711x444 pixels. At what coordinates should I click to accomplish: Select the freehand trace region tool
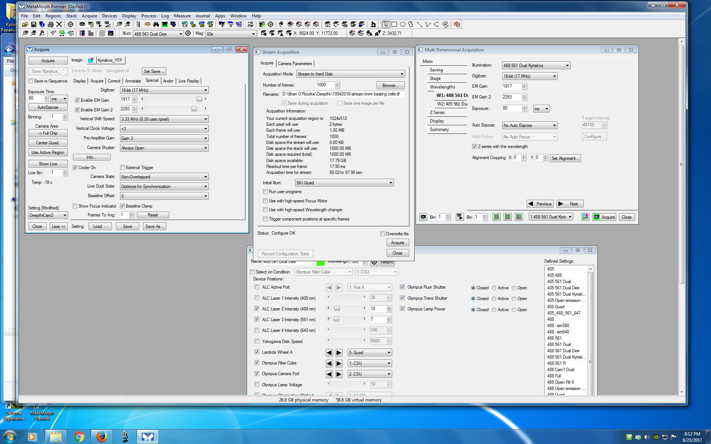pyautogui.click(x=411, y=24)
